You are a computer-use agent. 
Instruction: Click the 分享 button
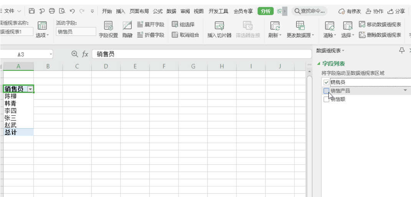pyautogui.click(x=396, y=11)
